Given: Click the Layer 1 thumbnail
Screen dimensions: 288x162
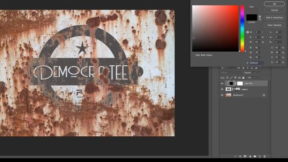Looking at the screenshot, I should 228,89.
